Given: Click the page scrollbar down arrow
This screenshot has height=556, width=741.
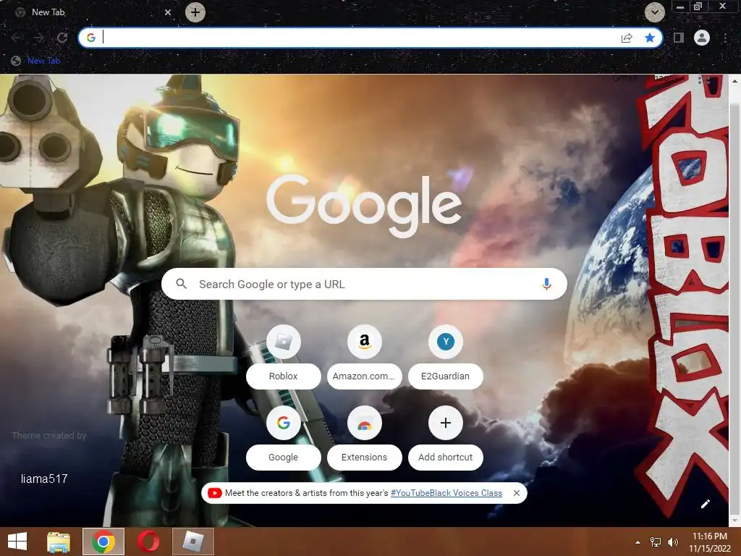Looking at the screenshot, I should (735, 520).
